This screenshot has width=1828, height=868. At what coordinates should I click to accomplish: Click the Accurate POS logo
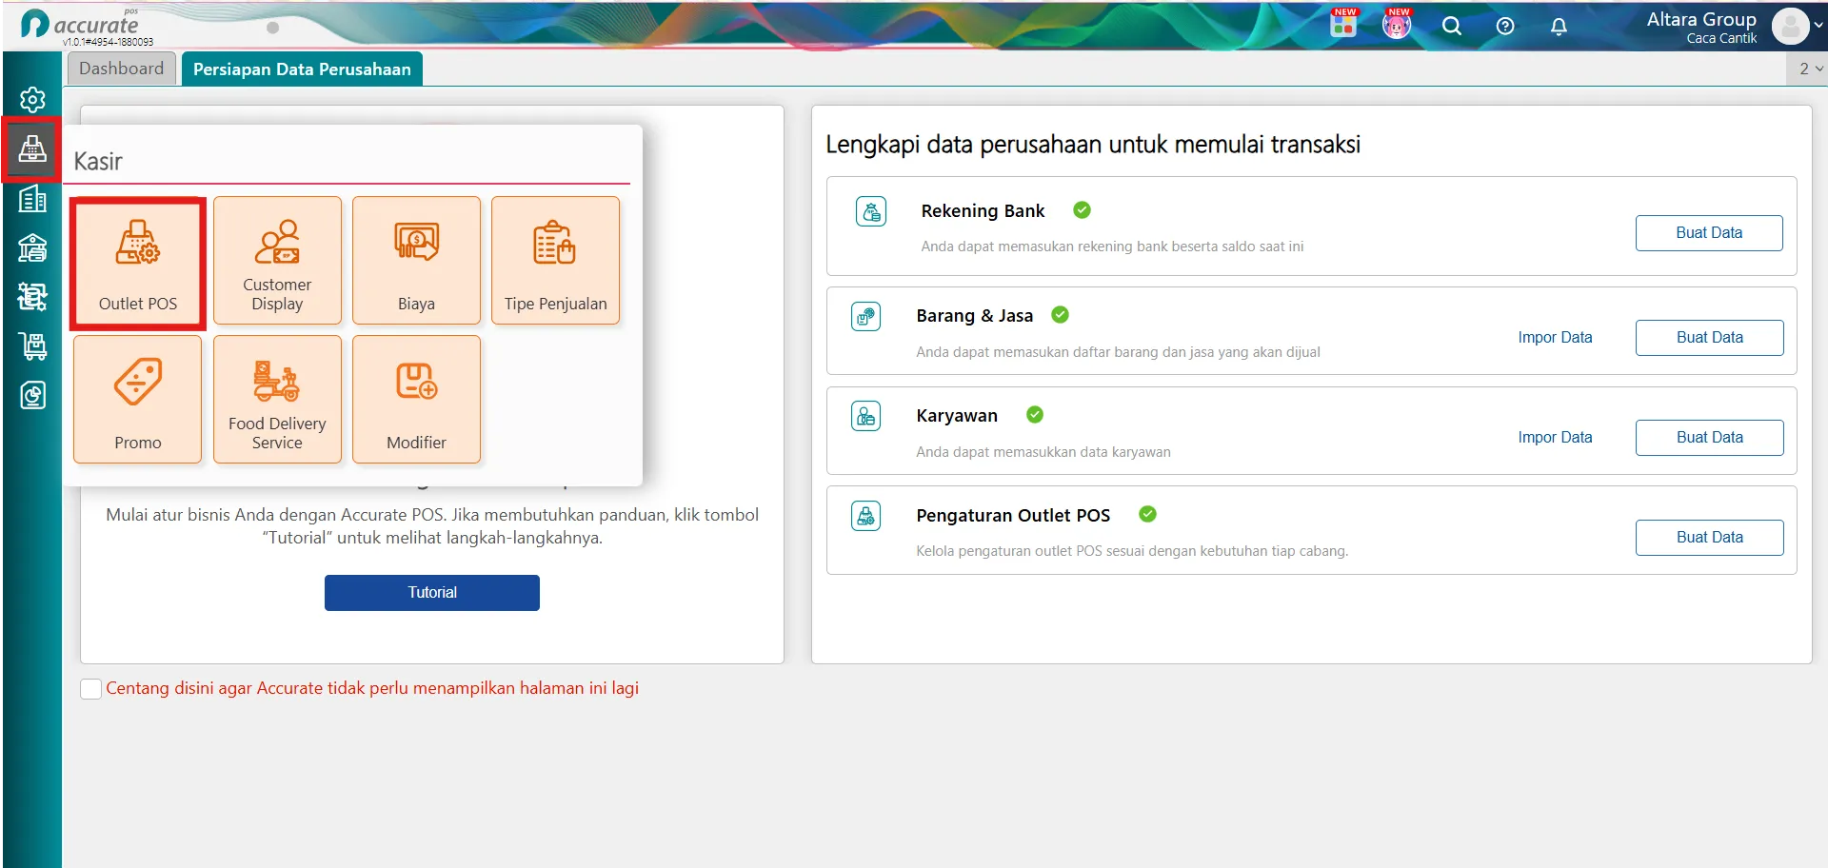click(x=81, y=25)
